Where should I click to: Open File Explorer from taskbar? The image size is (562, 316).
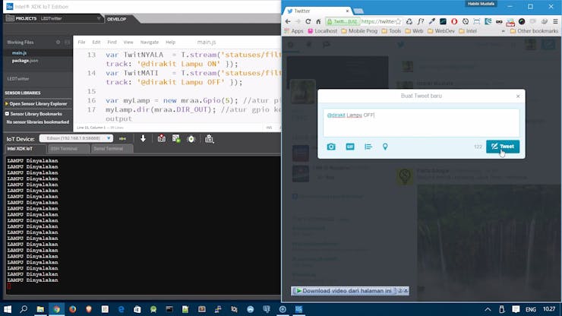40,309
